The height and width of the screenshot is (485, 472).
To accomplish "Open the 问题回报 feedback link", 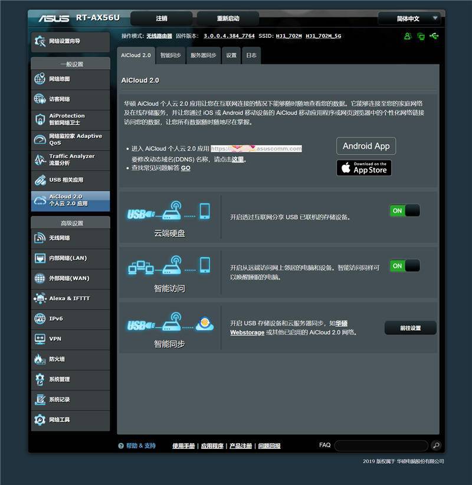I will 270,446.
